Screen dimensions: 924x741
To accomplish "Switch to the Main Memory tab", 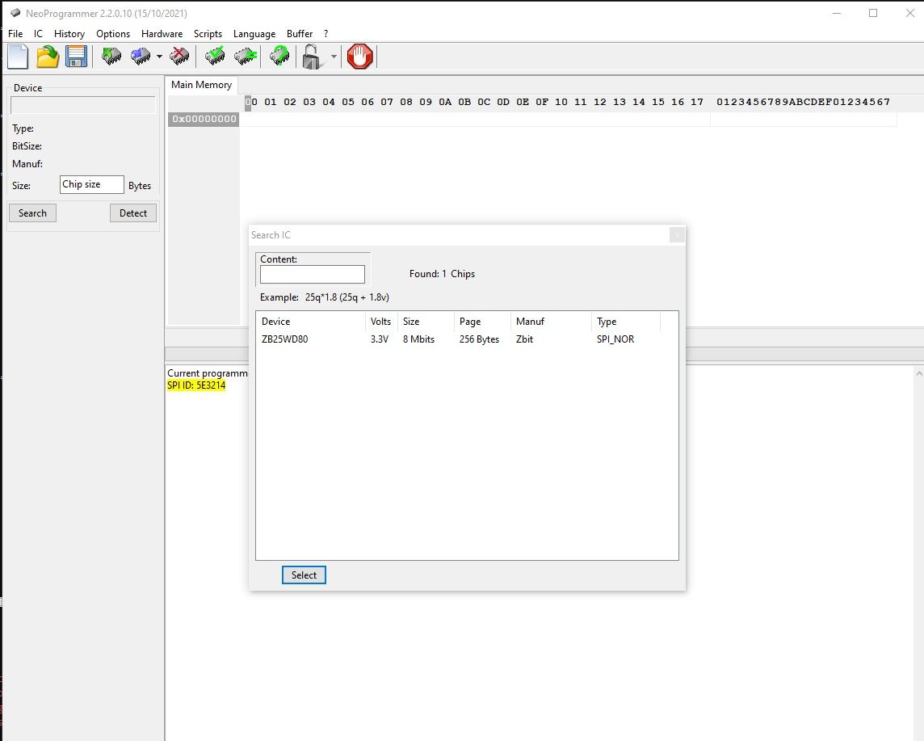I will pyautogui.click(x=202, y=85).
